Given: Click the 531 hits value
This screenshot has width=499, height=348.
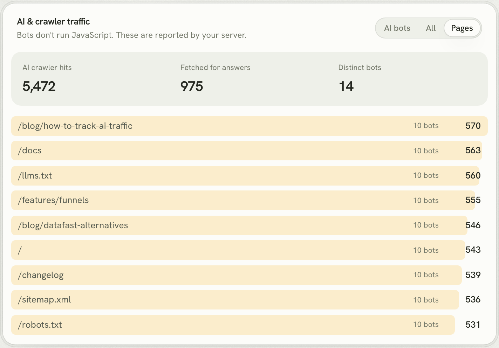Looking at the screenshot, I should (x=473, y=325).
